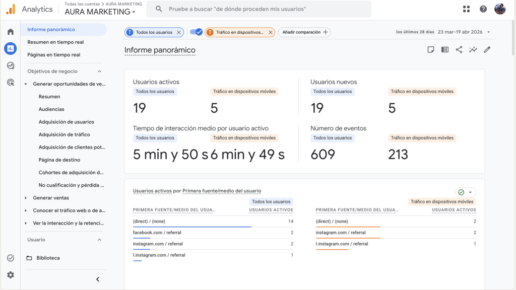The width and height of the screenshot is (516, 290).
Task: Toggle the comparison switch off
Action: [196, 32]
